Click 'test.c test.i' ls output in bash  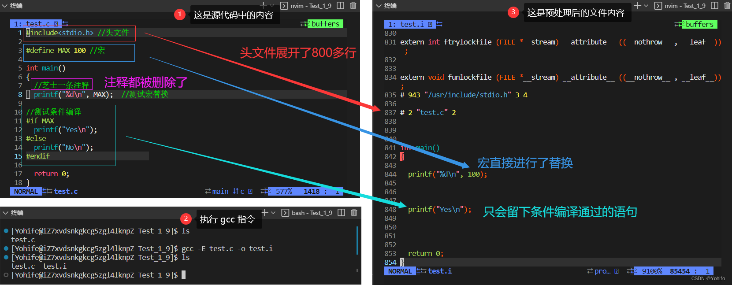(39, 266)
